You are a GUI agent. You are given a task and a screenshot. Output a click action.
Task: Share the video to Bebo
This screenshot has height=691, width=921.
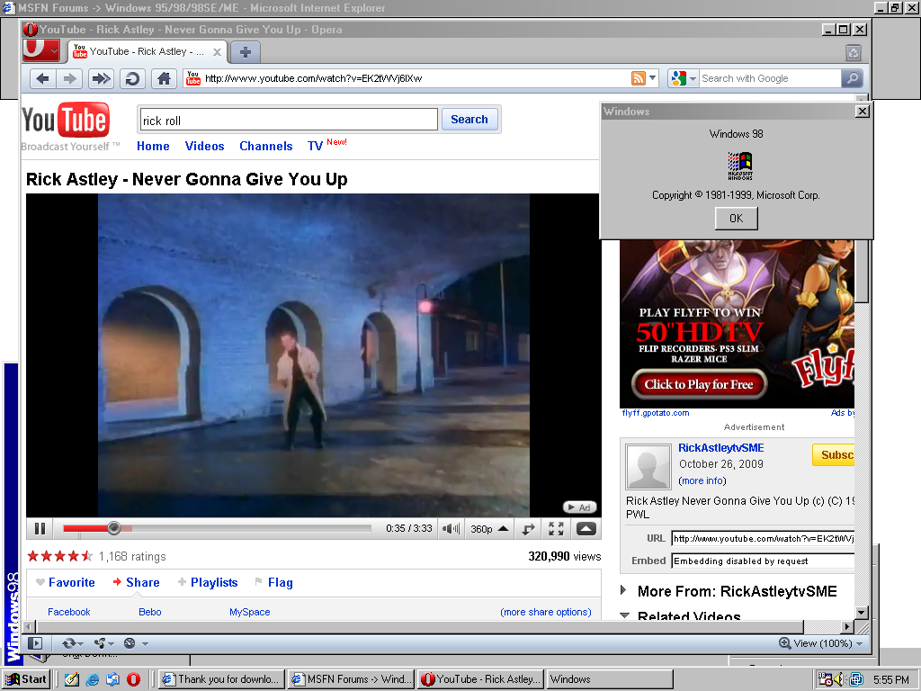pyautogui.click(x=150, y=612)
